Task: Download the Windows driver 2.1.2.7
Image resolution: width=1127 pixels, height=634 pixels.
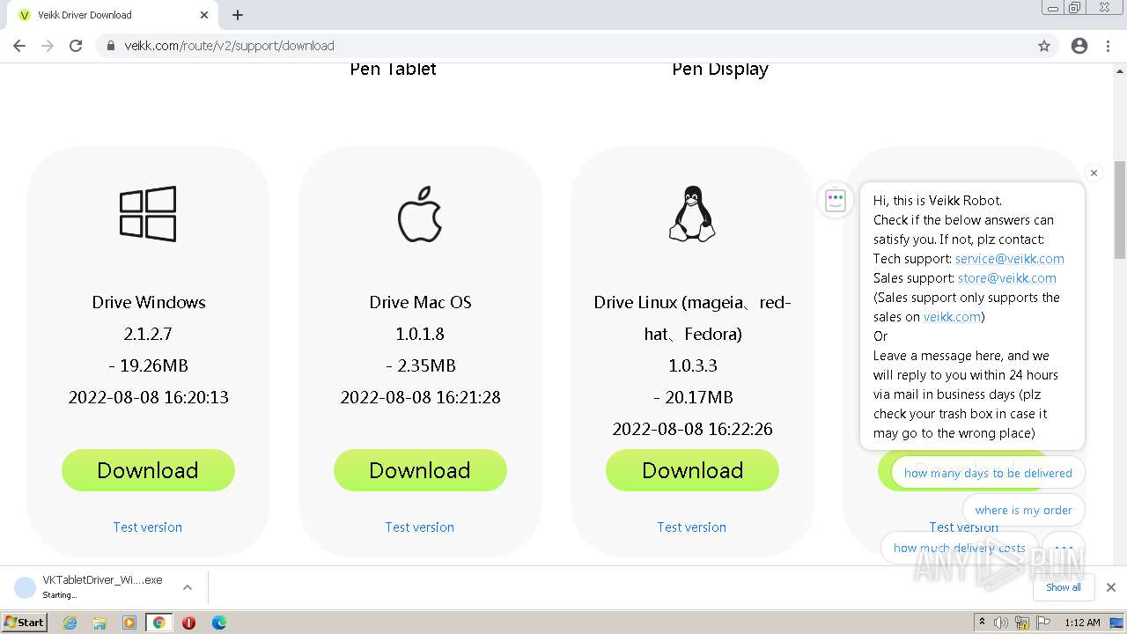Action: (x=148, y=470)
